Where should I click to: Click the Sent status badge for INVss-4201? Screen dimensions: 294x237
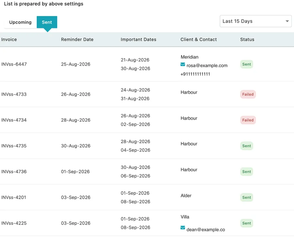247,197
